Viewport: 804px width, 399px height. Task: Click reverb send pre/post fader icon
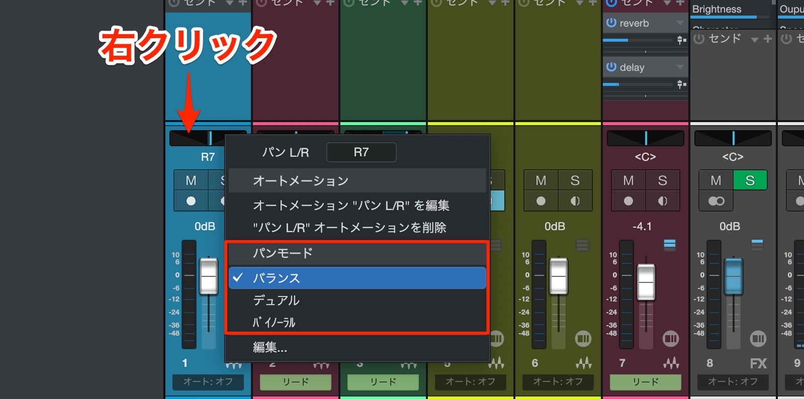click(681, 40)
